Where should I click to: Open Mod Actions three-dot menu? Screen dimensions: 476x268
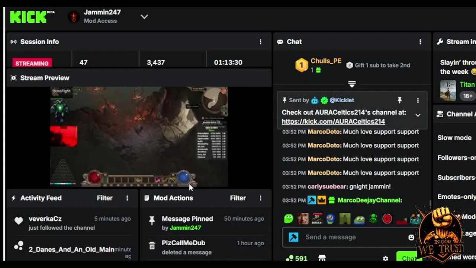coord(260,198)
